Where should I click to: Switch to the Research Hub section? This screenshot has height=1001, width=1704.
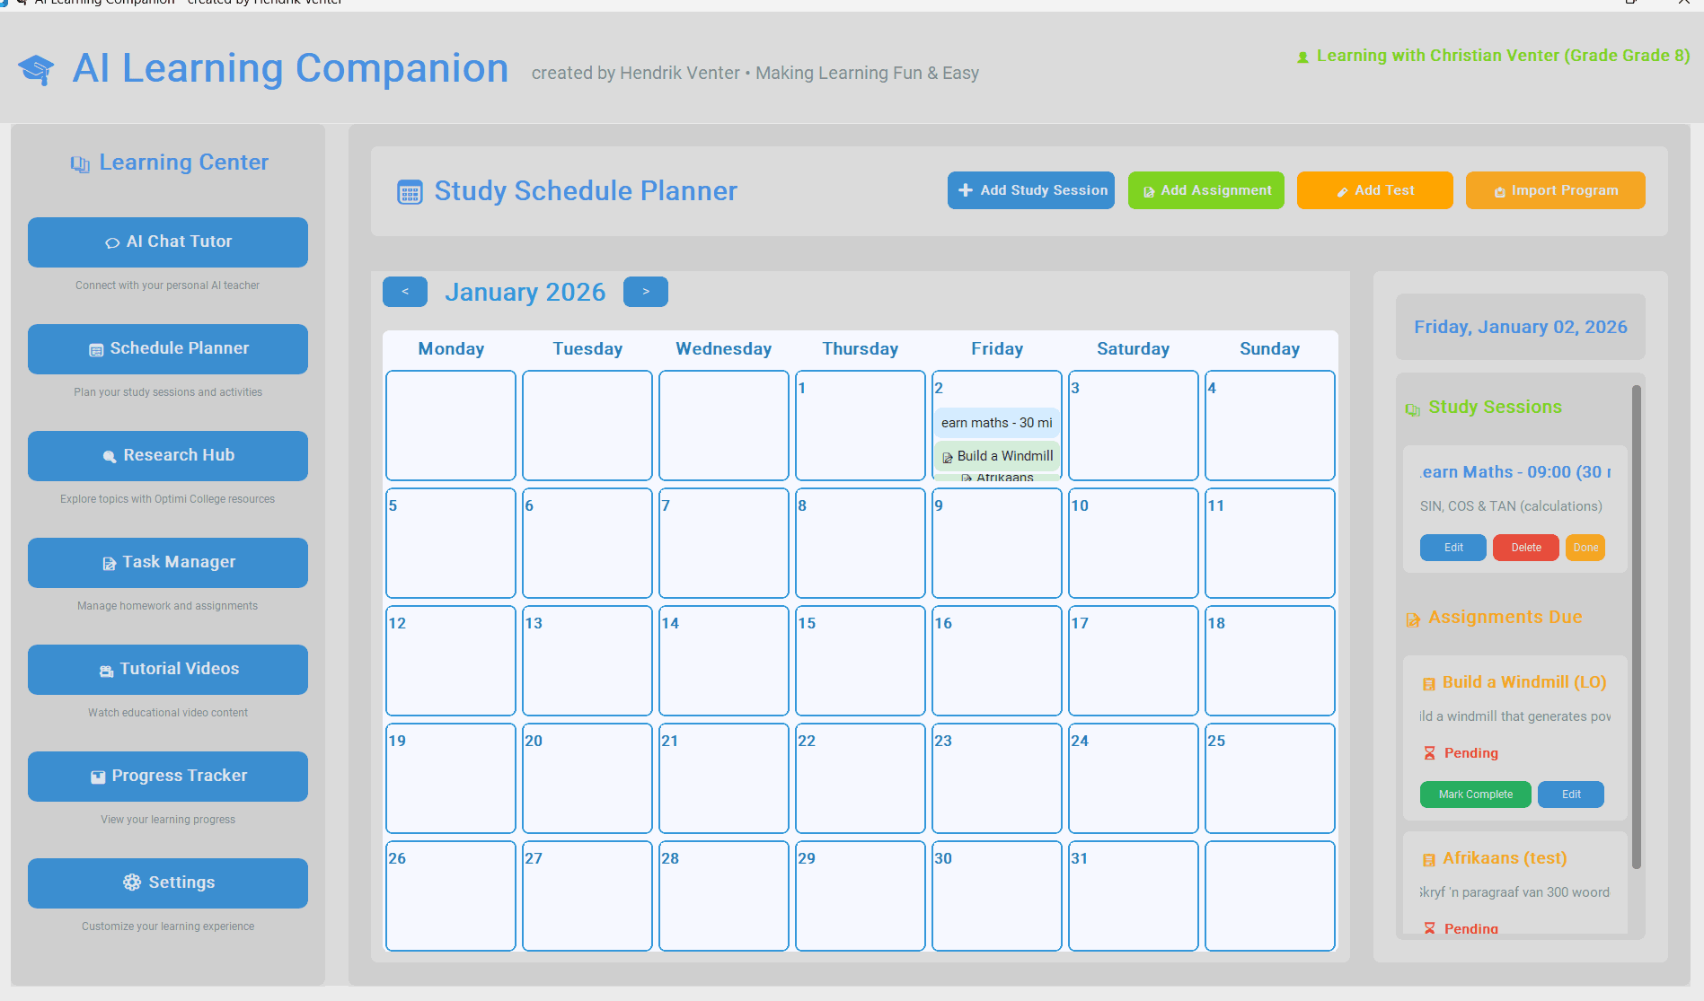point(168,455)
